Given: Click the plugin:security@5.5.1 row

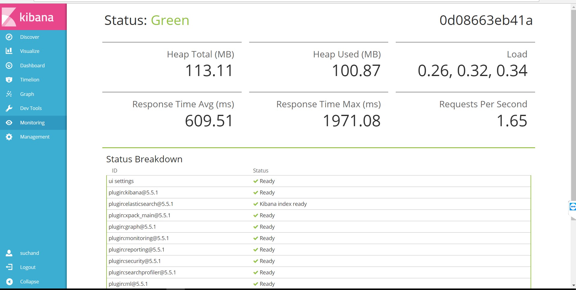Looking at the screenshot, I should point(319,261).
